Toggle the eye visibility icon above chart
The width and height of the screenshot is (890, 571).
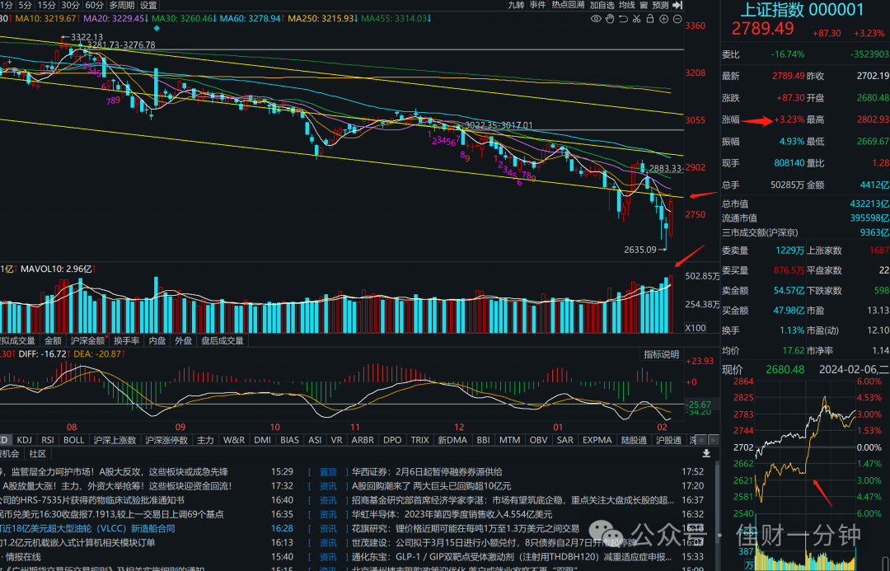[x=596, y=19]
